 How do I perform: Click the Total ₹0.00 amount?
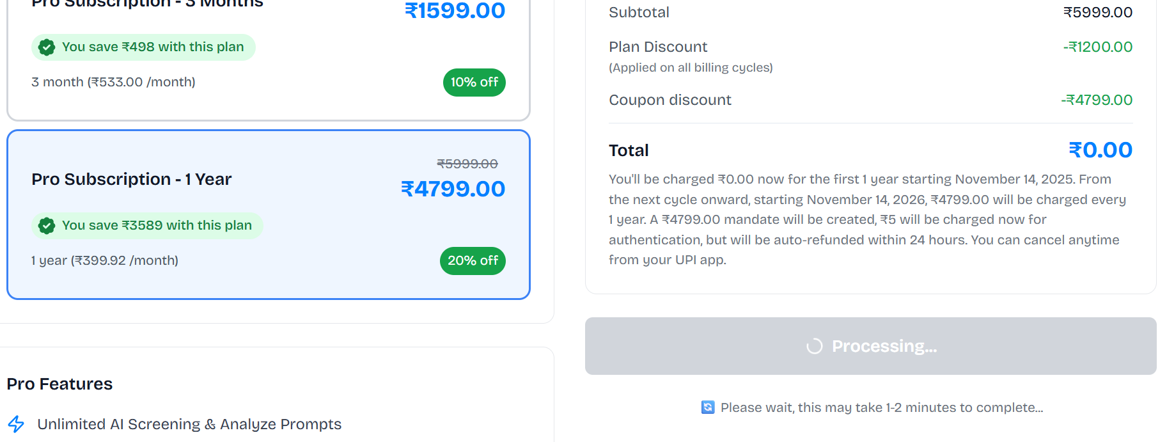1100,150
